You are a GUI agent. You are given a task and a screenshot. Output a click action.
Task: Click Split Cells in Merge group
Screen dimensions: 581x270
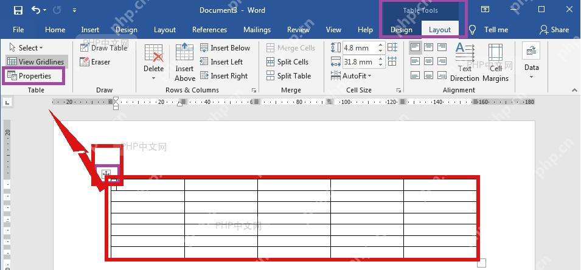pyautogui.click(x=288, y=62)
